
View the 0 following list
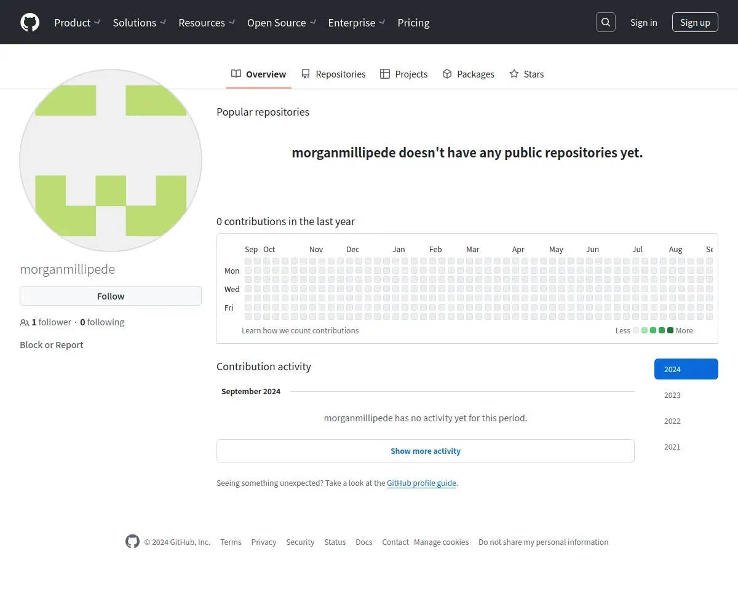point(102,322)
